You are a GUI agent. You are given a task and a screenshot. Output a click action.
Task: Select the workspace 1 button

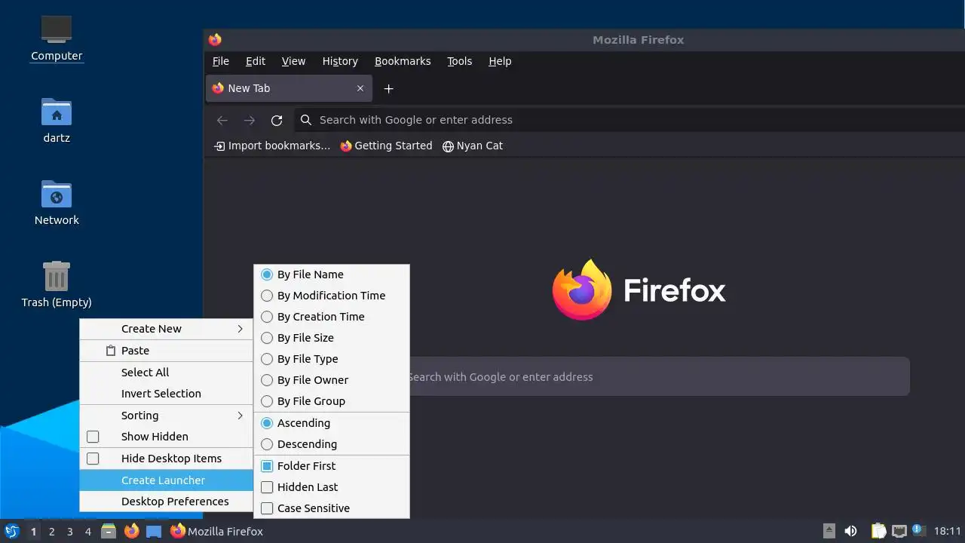[x=34, y=531]
